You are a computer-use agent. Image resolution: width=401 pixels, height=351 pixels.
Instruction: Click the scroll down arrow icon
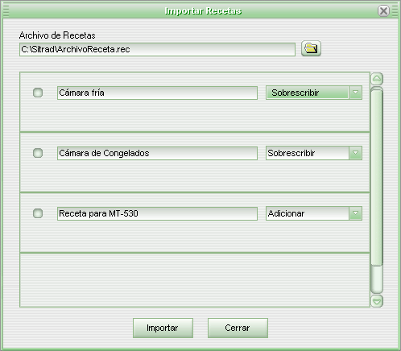(x=377, y=301)
